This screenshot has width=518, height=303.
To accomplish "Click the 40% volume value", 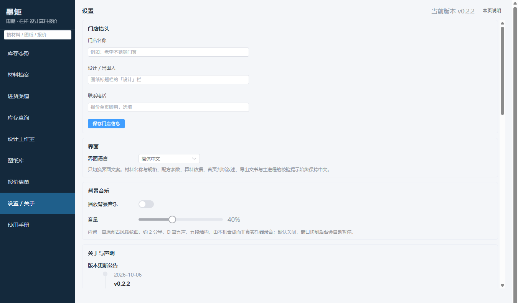I will (234, 219).
